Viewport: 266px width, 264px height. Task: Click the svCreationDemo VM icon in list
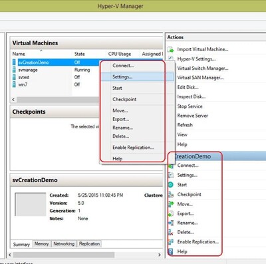(x=14, y=63)
